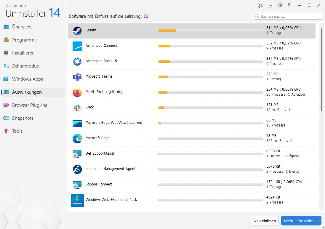325x229 pixels.
Task: Click the Snapshots rings icon
Action: click(6, 118)
